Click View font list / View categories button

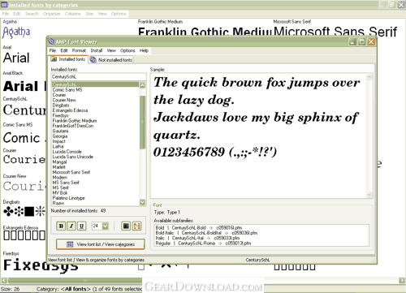click(x=101, y=244)
